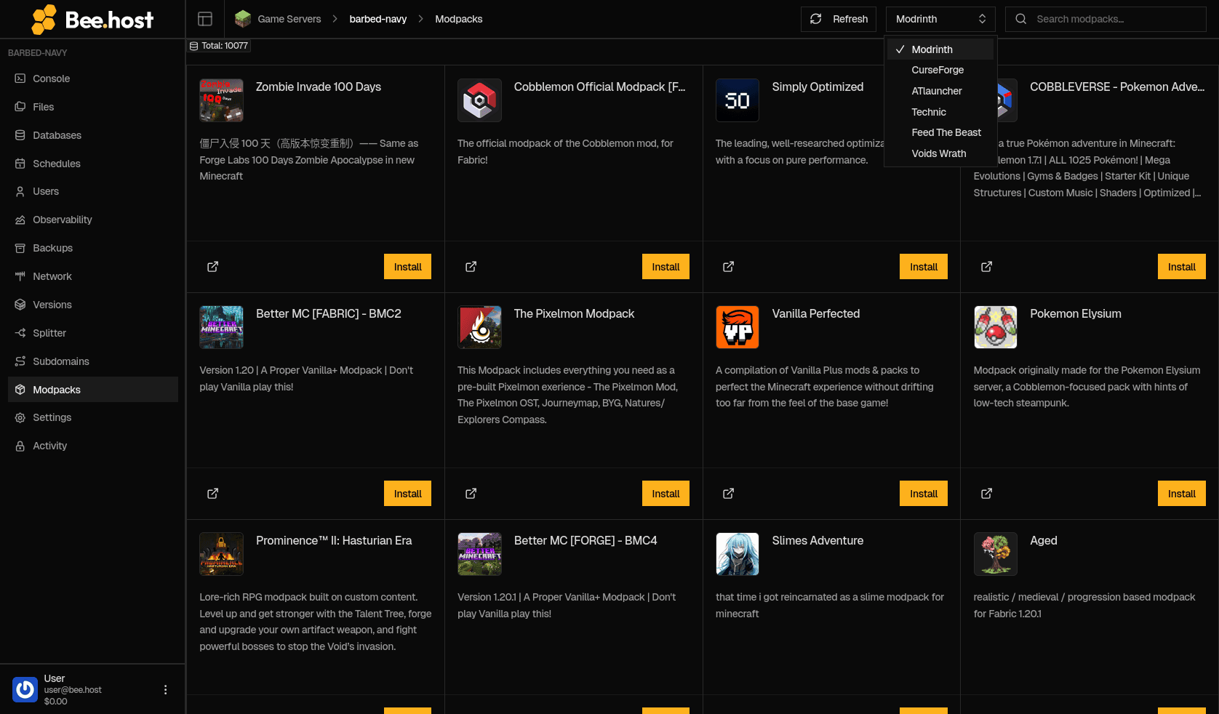Click the user avatar icon
The width and height of the screenshot is (1219, 714).
pyautogui.click(x=25, y=689)
